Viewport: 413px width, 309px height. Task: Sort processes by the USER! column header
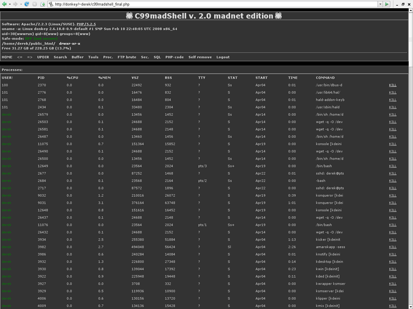pyautogui.click(x=7, y=78)
